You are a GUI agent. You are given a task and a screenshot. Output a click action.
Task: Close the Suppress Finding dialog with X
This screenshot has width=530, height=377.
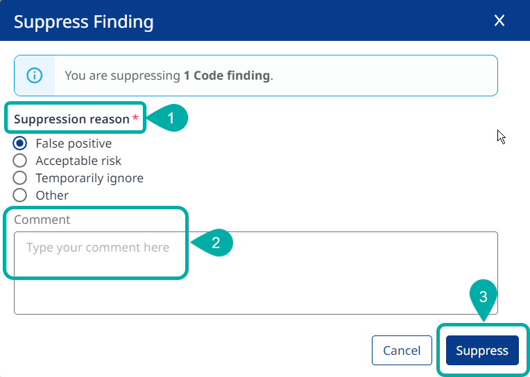[x=499, y=21]
